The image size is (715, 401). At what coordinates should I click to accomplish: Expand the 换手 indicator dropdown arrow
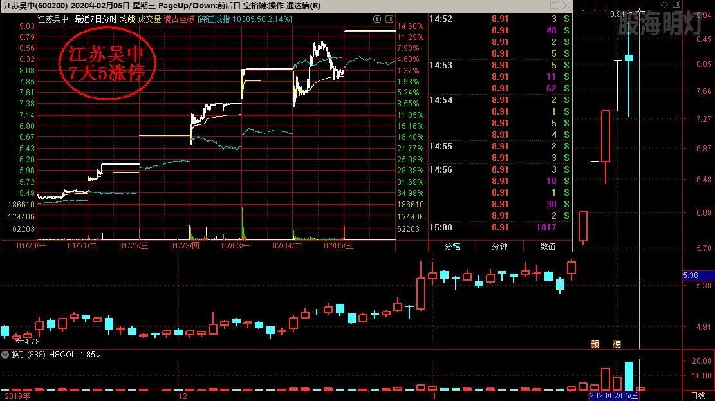click(5, 355)
